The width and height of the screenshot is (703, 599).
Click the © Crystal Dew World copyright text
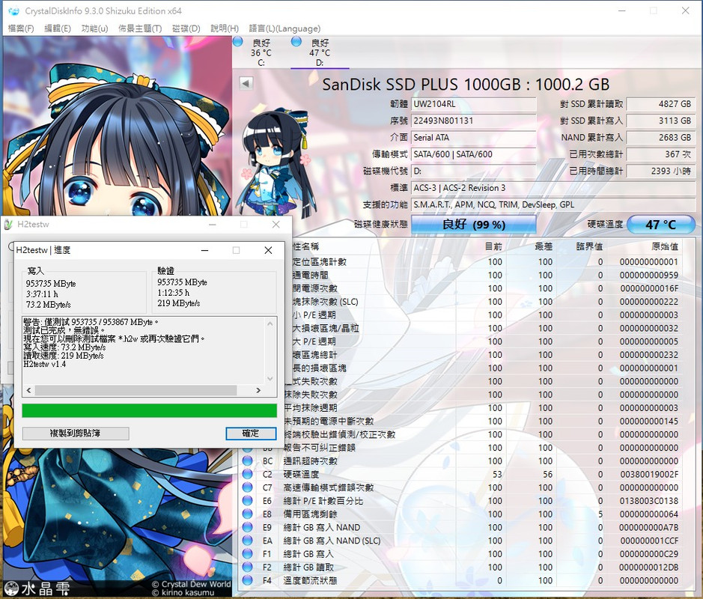191,584
